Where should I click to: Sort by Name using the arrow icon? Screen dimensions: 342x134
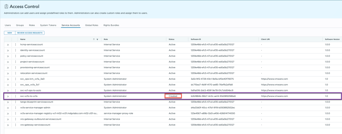94,39
